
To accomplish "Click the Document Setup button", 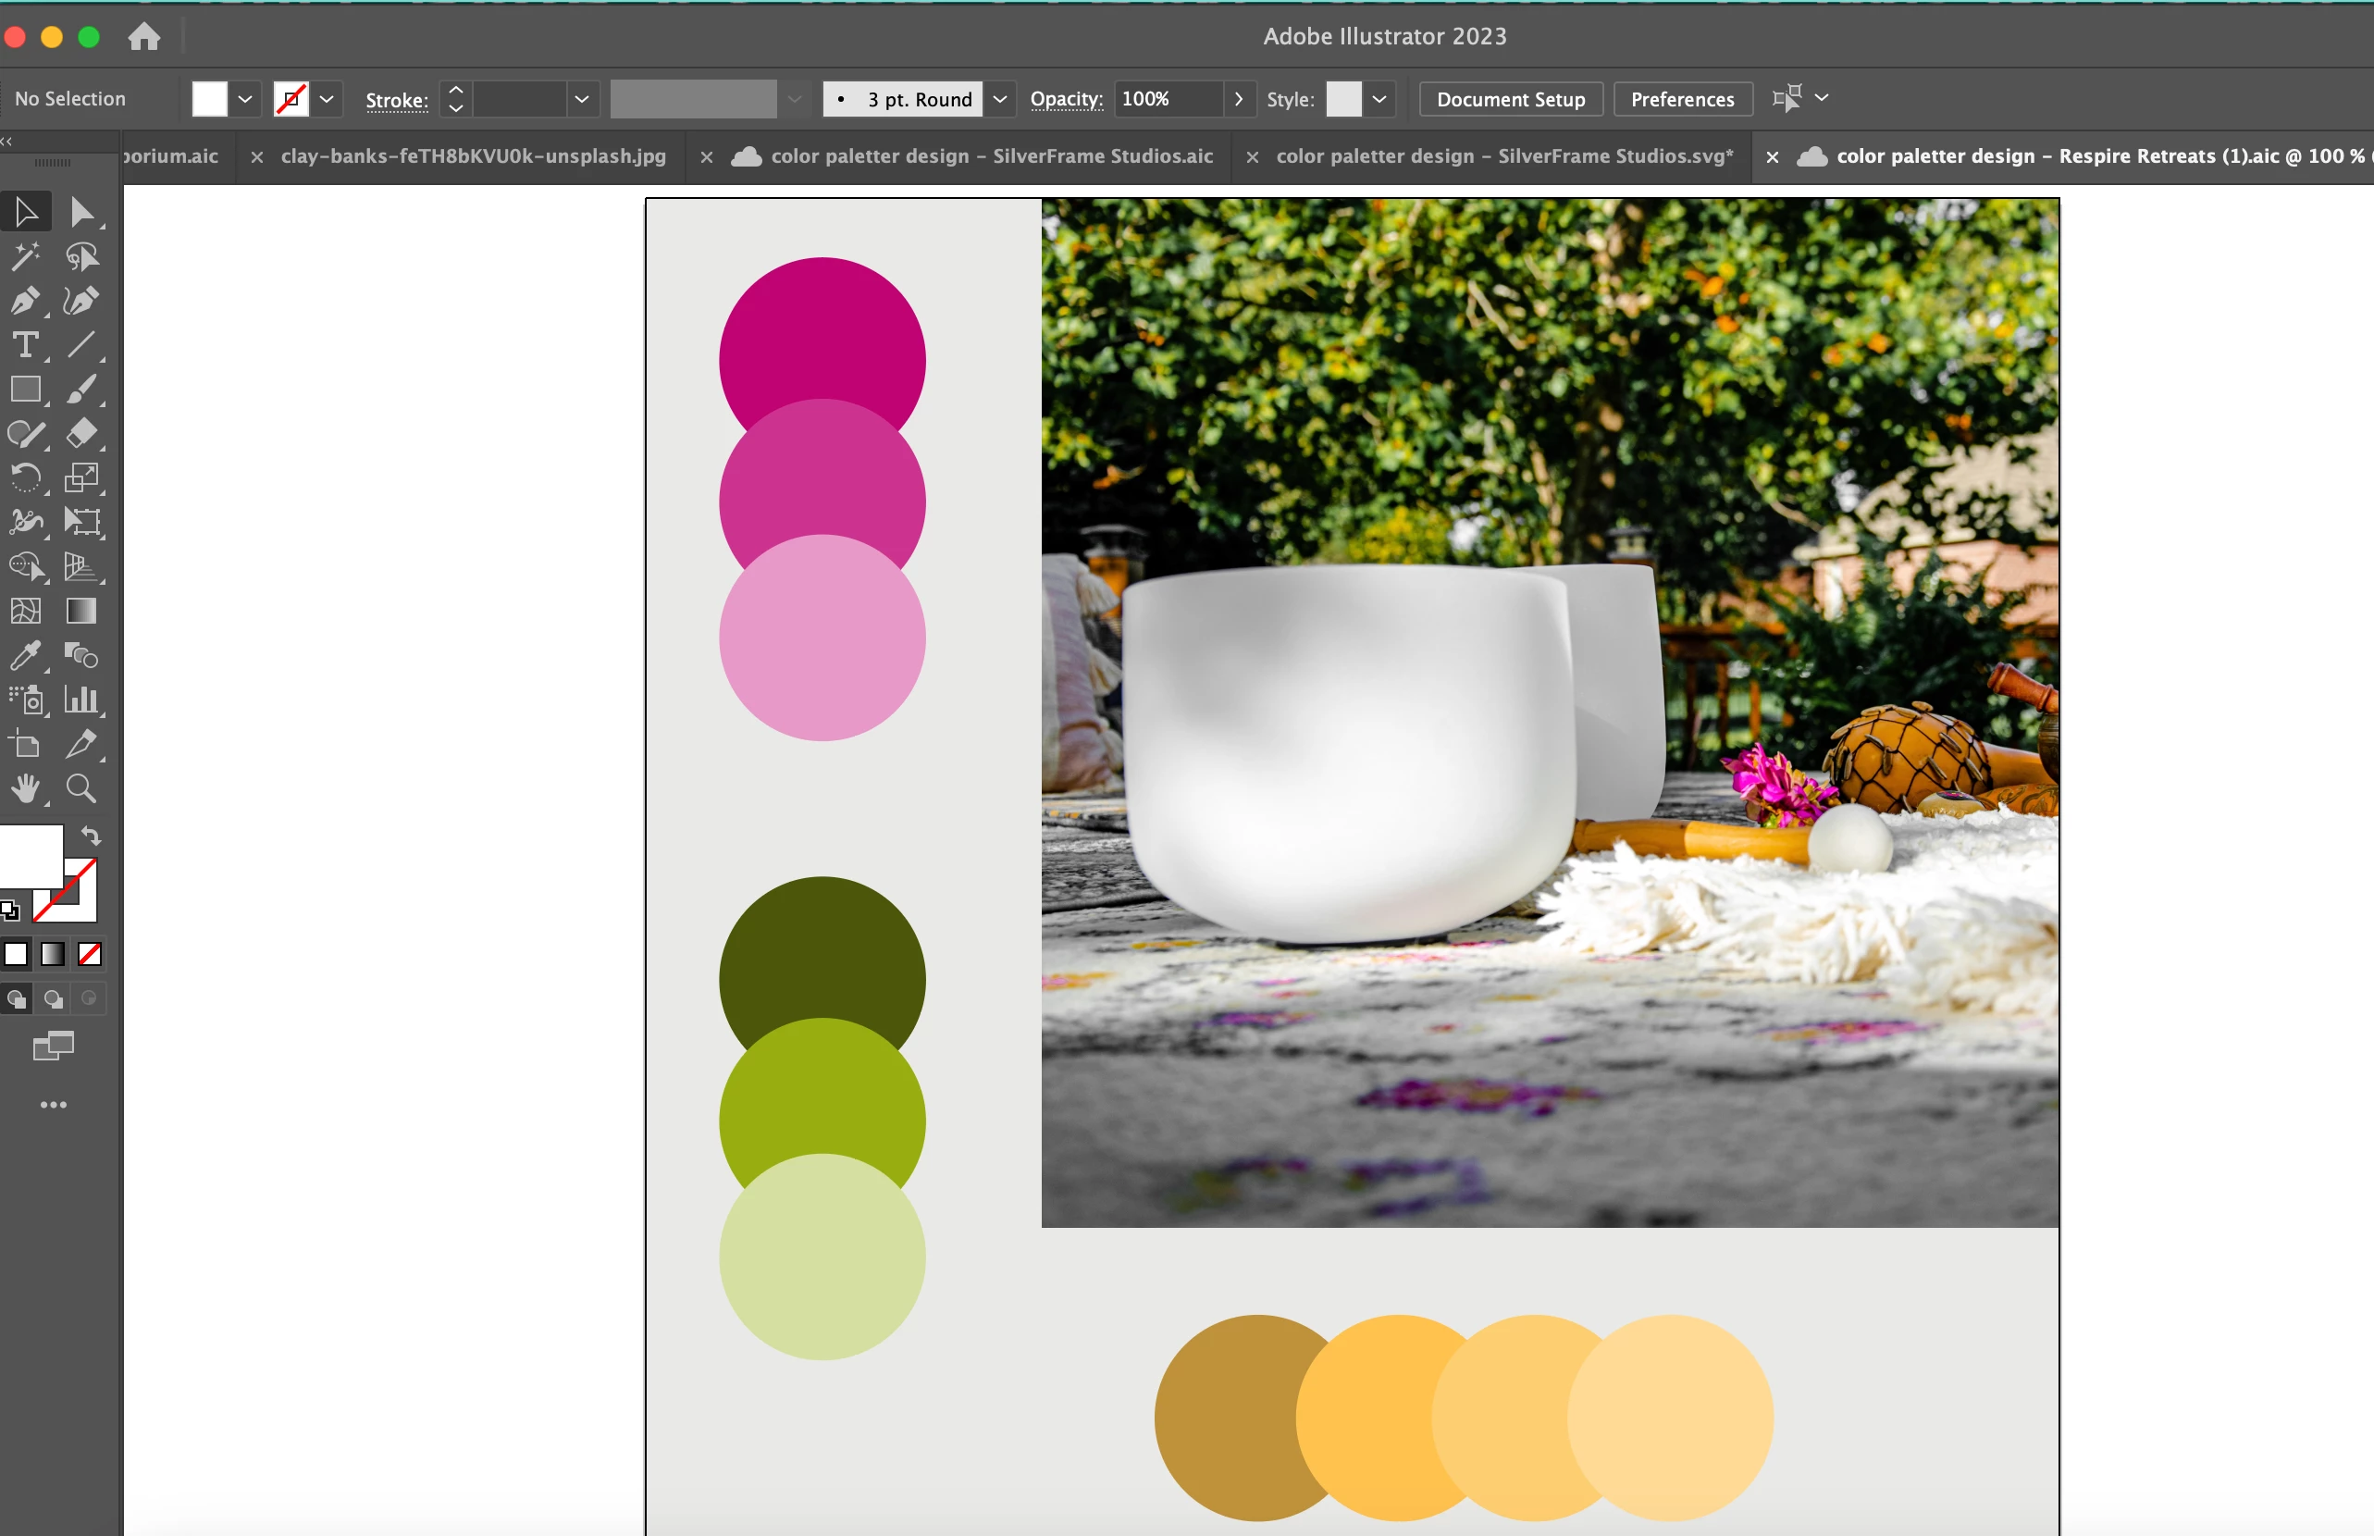I will pyautogui.click(x=1510, y=99).
